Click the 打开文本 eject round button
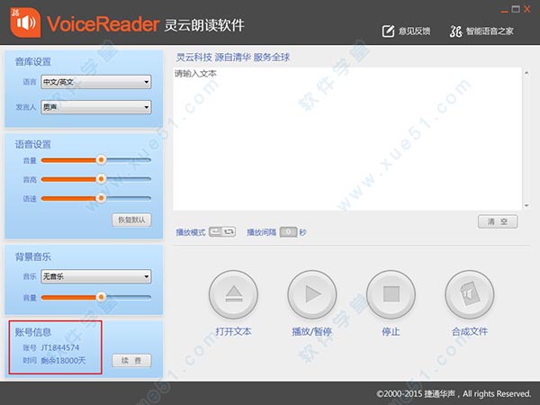The height and width of the screenshot is (405, 540). 233,294
